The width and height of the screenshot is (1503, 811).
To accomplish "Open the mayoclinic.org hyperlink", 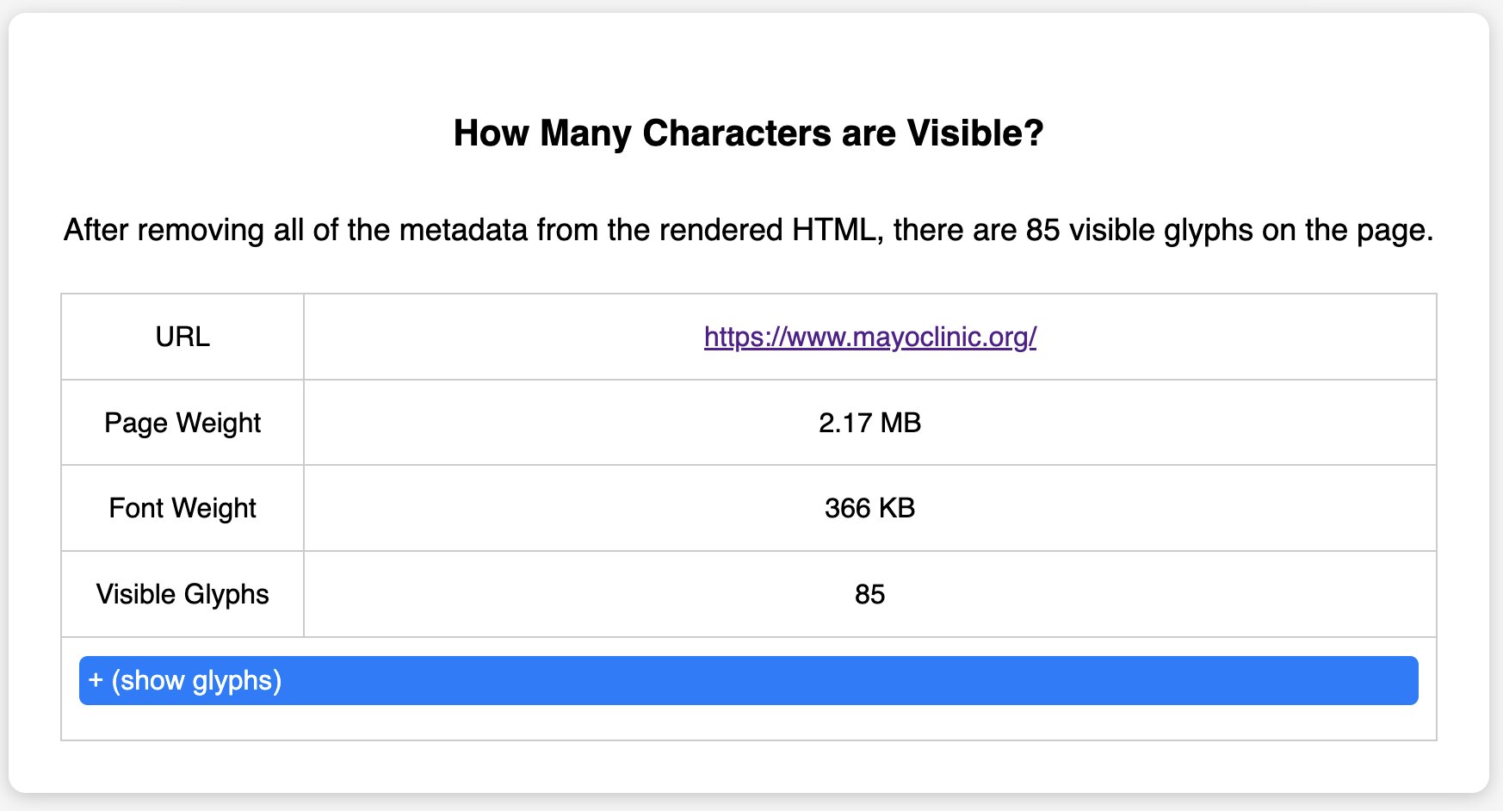I will coord(869,337).
